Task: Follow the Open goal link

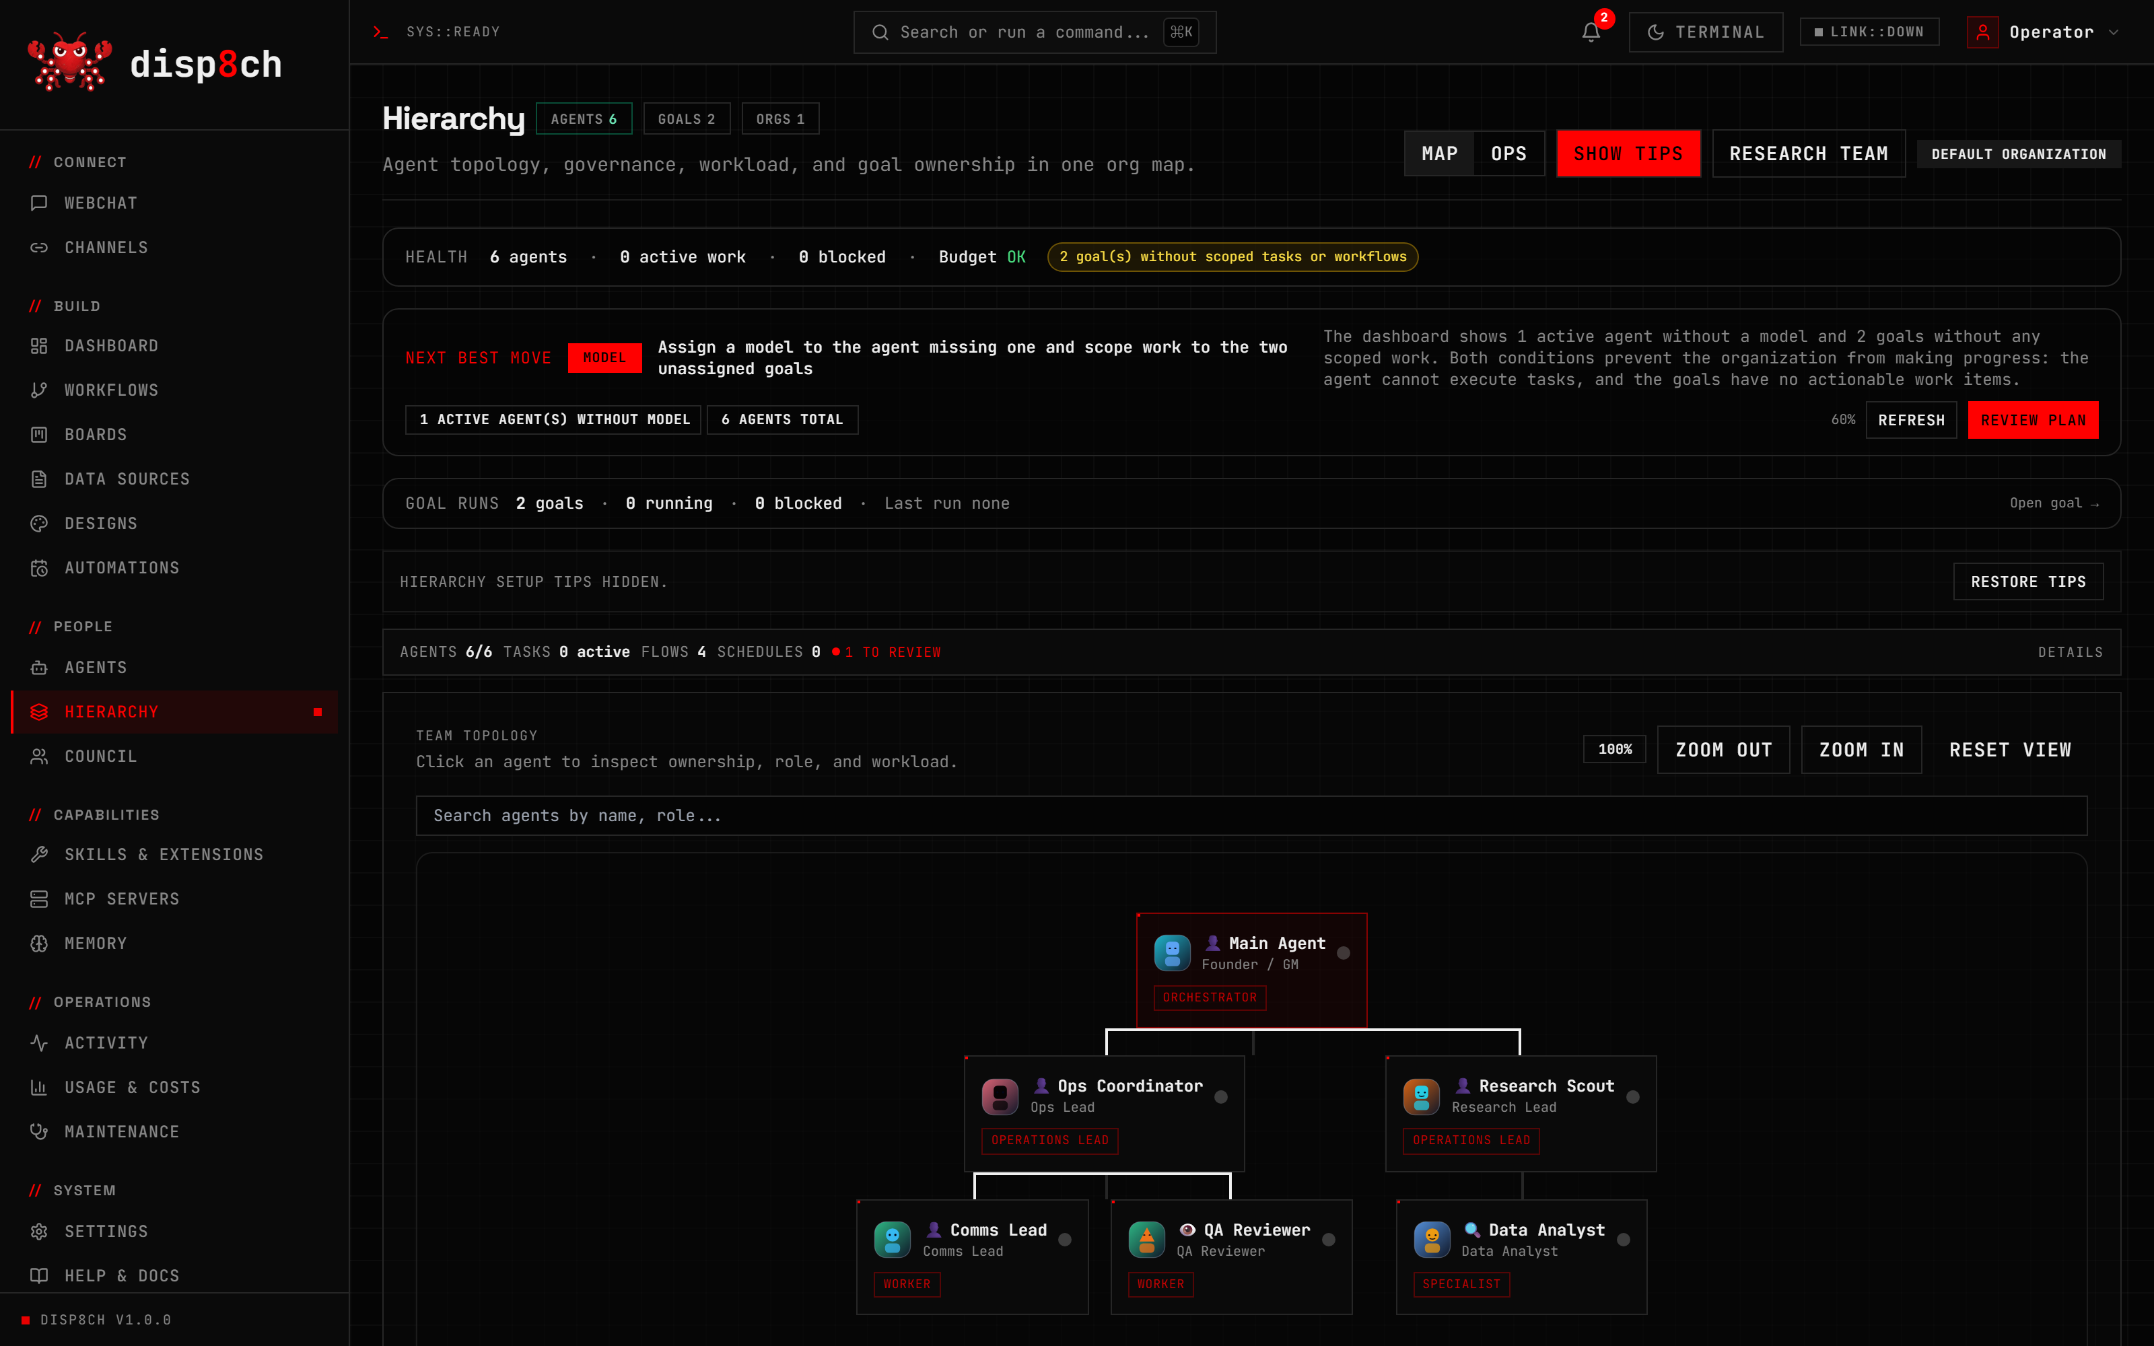Action: point(2054,503)
